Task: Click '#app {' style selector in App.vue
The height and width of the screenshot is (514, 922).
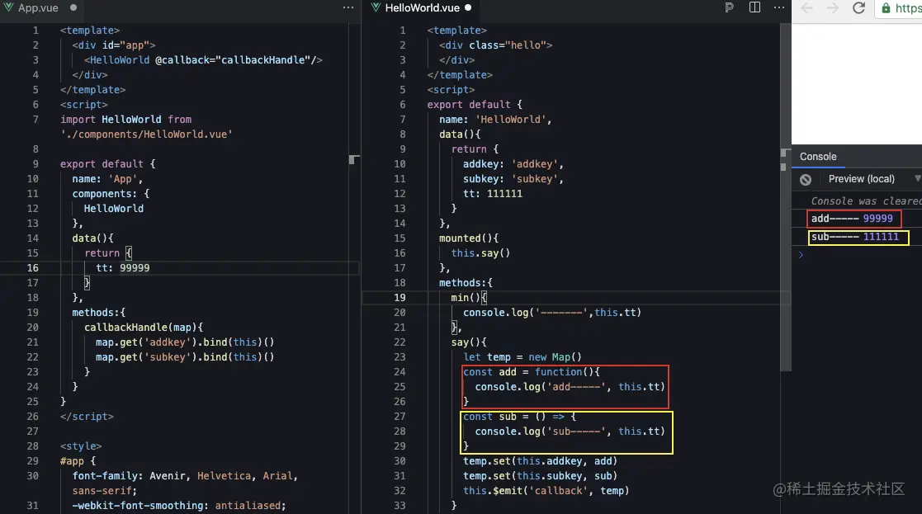Action: pyautogui.click(x=78, y=461)
